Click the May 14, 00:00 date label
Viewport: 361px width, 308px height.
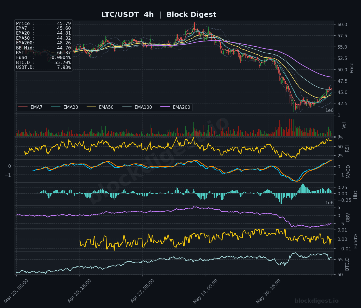[205, 291]
